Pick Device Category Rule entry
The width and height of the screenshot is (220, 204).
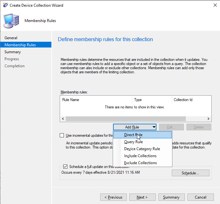[142, 149]
